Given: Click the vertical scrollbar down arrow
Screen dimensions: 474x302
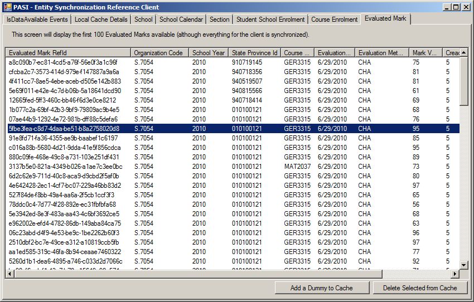Looking at the screenshot, I should tap(464, 265).
